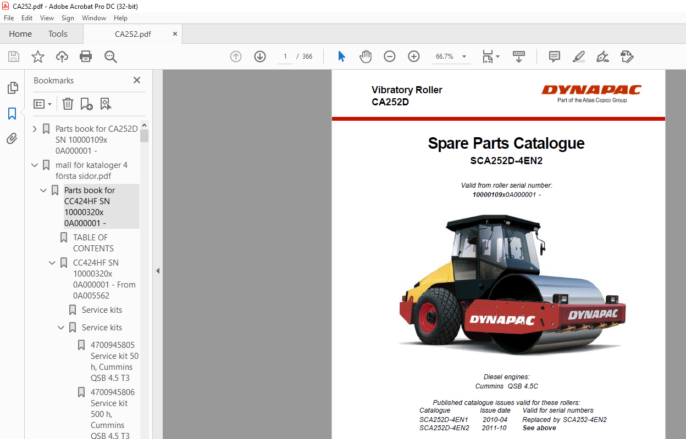Image resolution: width=686 pixels, height=439 pixels.
Task: Find the current bookmark icon
Action: pos(106,104)
